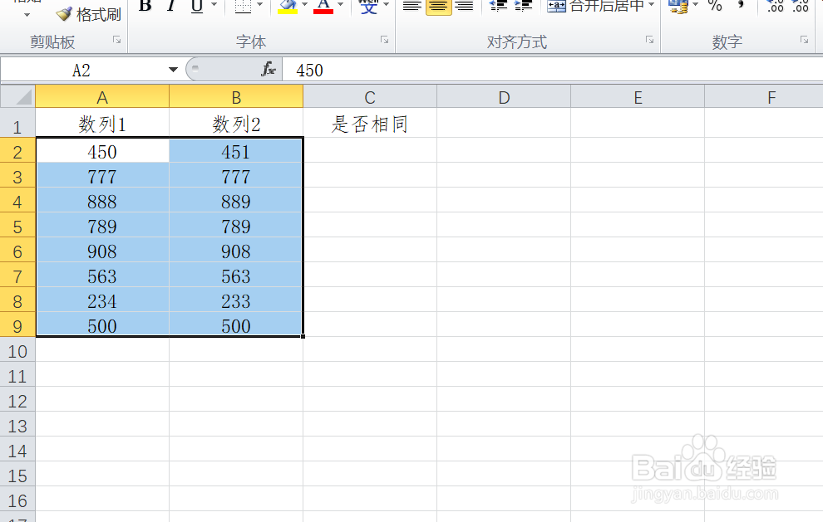Click Insert Function fx icon

coord(269,69)
